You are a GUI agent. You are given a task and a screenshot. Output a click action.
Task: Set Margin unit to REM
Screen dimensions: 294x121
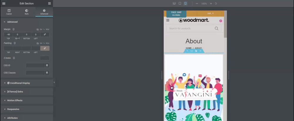click(47, 29)
